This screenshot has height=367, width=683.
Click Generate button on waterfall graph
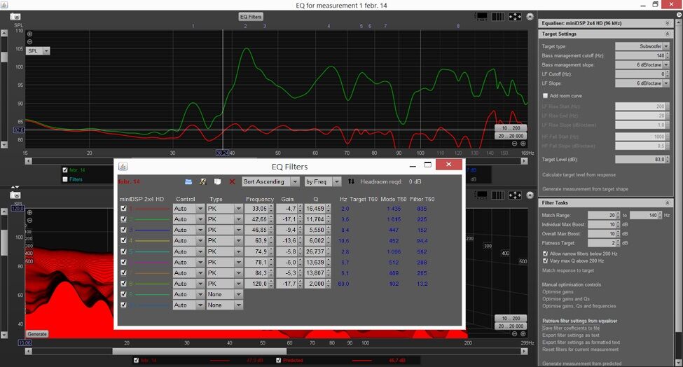36,334
